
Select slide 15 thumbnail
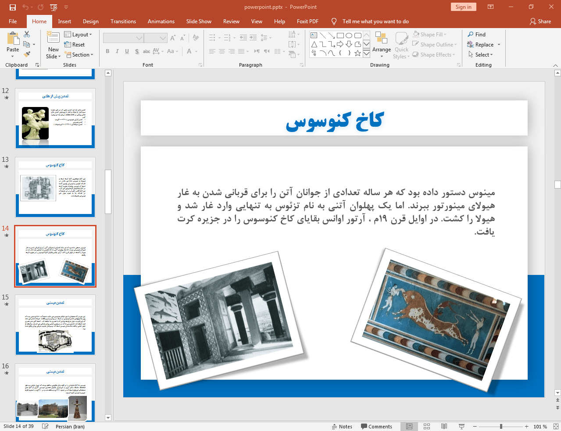[x=55, y=325]
